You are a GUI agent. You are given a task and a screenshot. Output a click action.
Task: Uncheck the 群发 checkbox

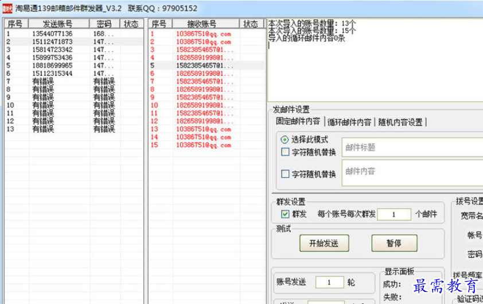coord(285,214)
